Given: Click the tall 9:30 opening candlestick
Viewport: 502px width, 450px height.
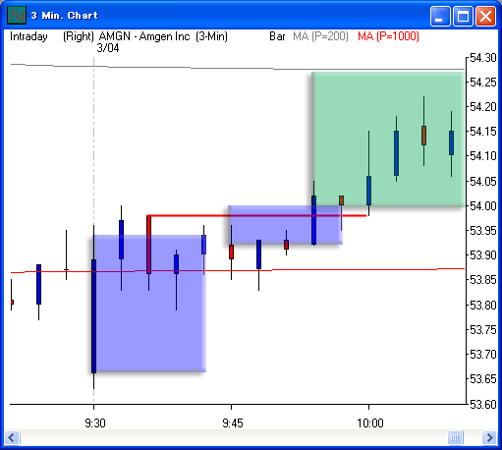Looking at the screenshot, I should click(x=93, y=316).
